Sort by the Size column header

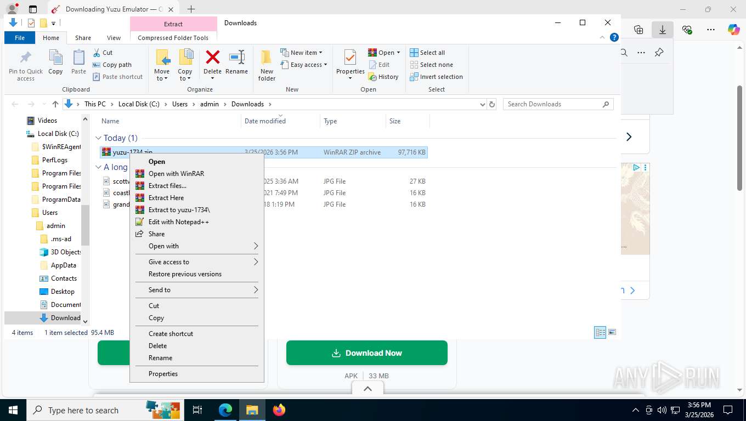(408, 121)
